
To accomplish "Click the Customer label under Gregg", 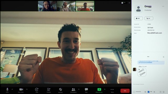I will point(148,10).
